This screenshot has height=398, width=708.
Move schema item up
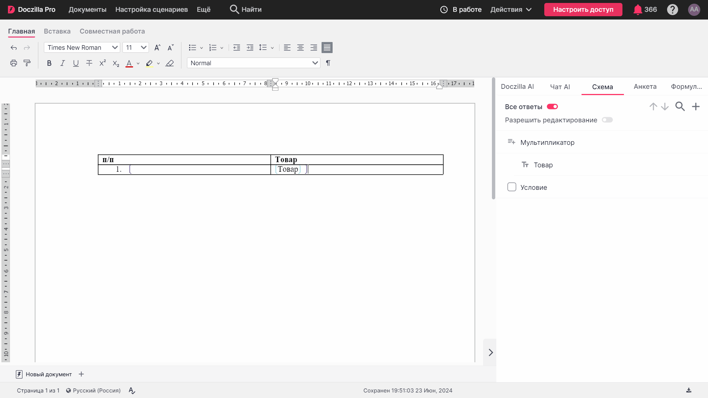pyautogui.click(x=653, y=107)
